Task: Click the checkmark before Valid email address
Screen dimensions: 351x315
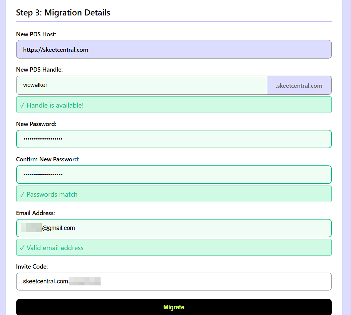Action: pos(22,248)
